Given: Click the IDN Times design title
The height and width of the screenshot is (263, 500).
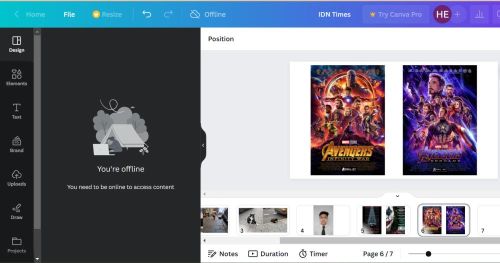Looking at the screenshot, I should [x=334, y=14].
